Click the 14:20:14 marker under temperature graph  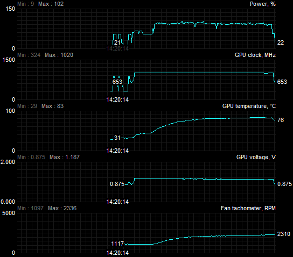(117, 151)
